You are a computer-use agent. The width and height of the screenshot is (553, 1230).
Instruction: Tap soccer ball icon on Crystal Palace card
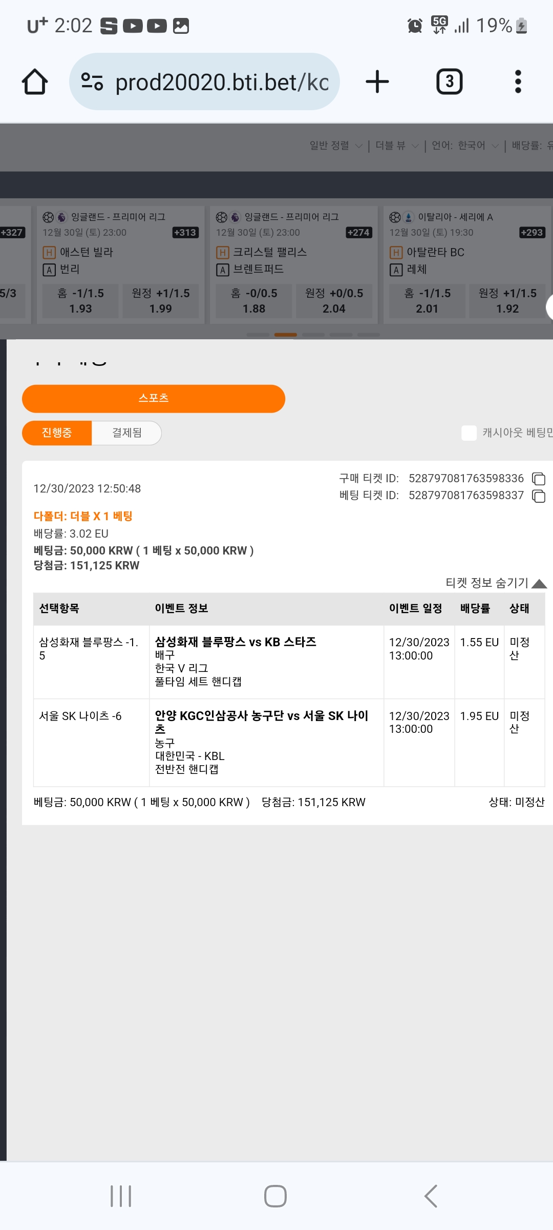point(222,217)
